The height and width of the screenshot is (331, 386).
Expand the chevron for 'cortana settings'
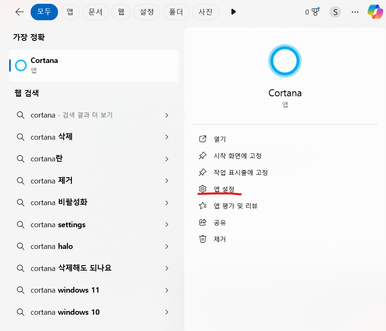[167, 224]
